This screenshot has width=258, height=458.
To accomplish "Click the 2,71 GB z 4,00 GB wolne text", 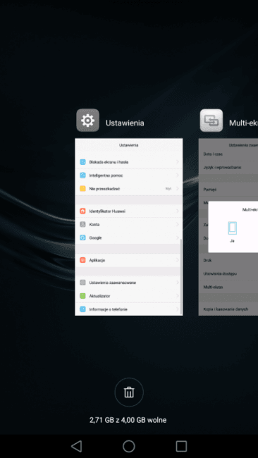I will tap(128, 420).
